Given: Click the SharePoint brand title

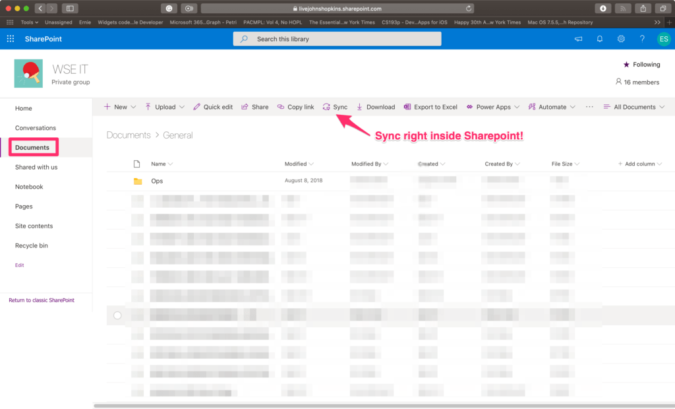Looking at the screenshot, I should [x=43, y=39].
